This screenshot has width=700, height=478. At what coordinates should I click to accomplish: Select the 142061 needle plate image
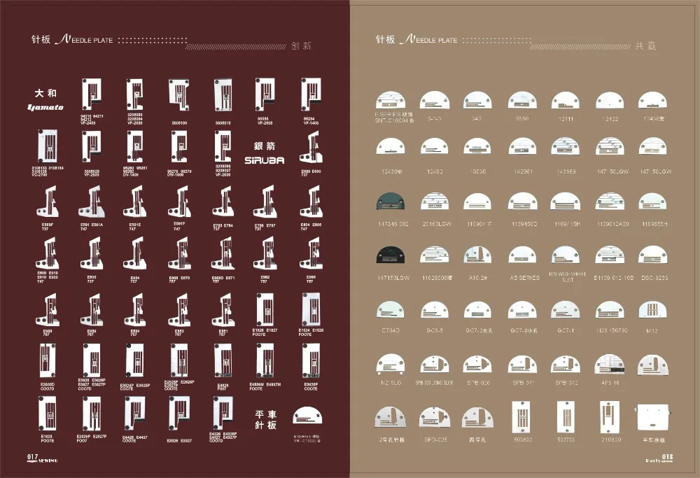[x=522, y=146]
